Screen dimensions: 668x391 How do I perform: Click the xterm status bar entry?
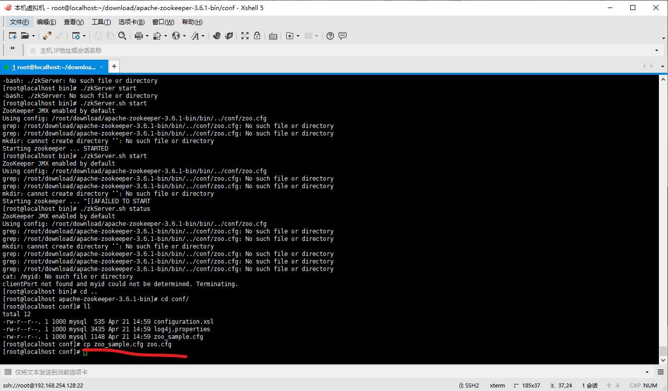pos(497,385)
